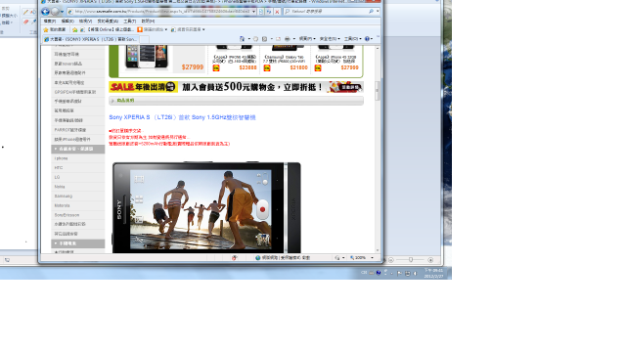
Task: Click the blue Help question-mark icon
Action: click(x=367, y=39)
